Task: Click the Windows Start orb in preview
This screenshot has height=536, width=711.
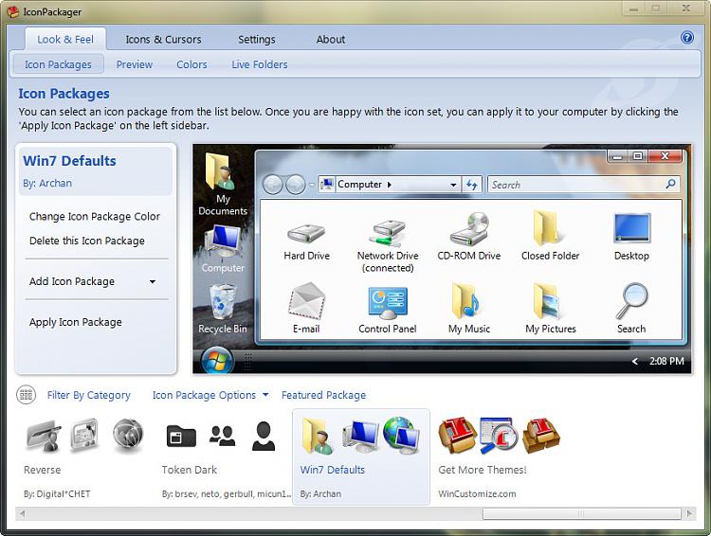Action: pyautogui.click(x=217, y=361)
